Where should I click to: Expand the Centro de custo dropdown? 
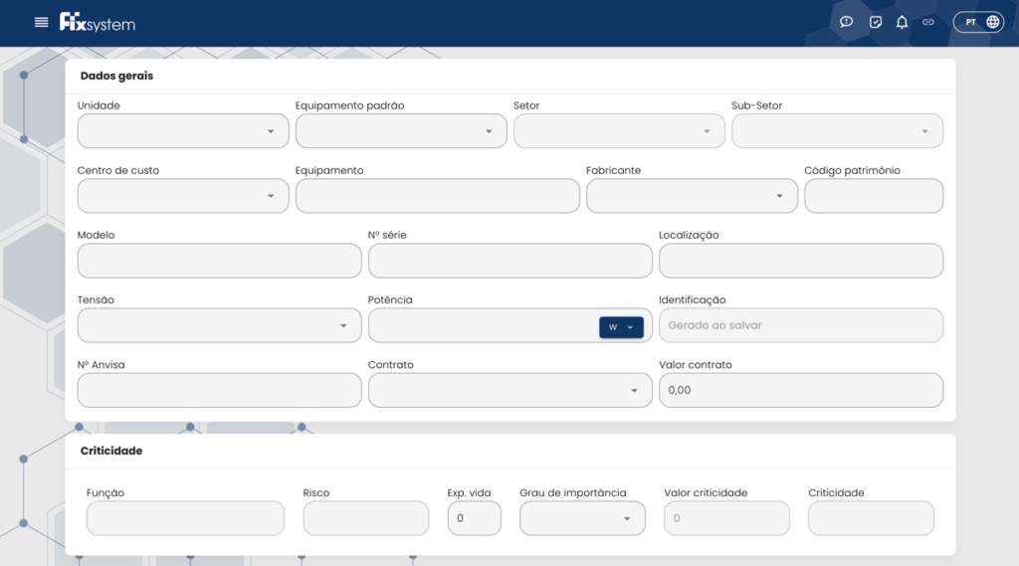click(183, 196)
